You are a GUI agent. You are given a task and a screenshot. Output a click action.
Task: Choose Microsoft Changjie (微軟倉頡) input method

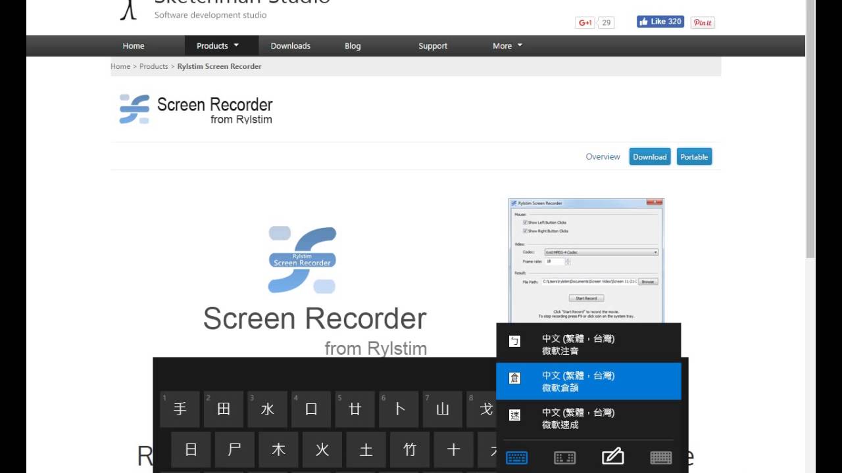[x=588, y=381]
